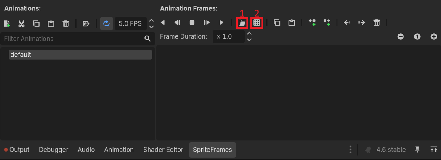Viewport: 441px width, 160px height.
Task: Load frames from file with folder icon
Action: [x=242, y=23]
